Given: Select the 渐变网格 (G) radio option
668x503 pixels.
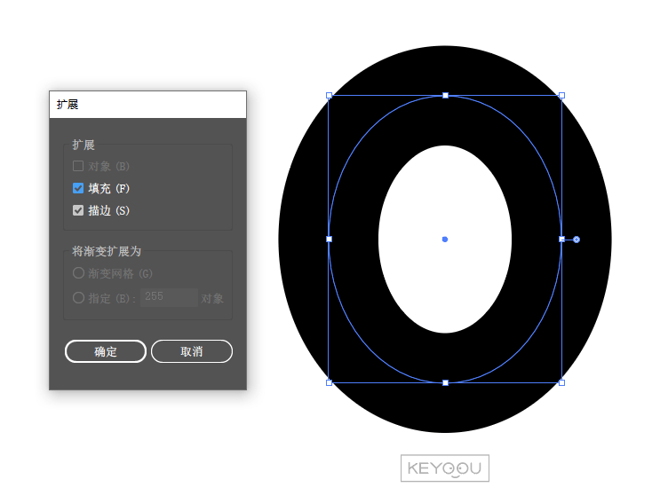Looking at the screenshot, I should (x=78, y=272).
